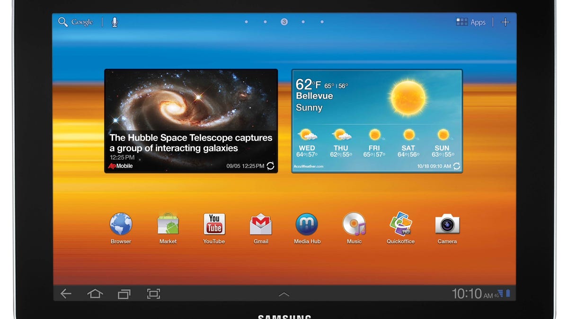The image size is (568, 319).
Task: Show recent apps list
Action: pos(124,294)
